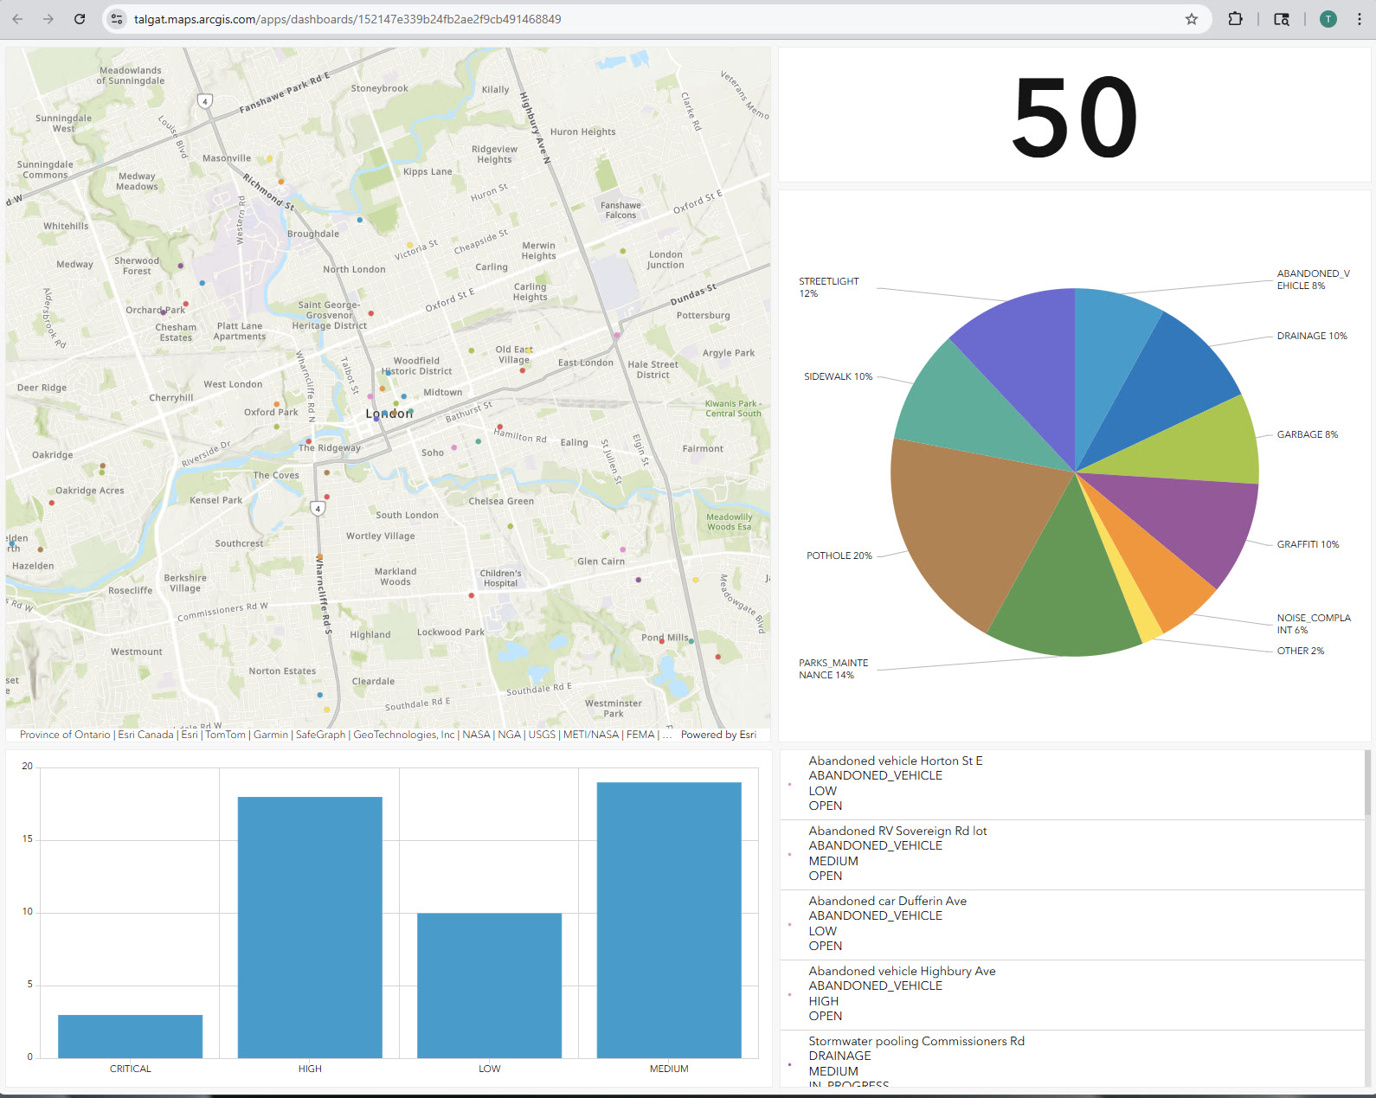1376x1098 pixels.
Task: Click the Children's Hospital label on map
Action: pos(500,578)
